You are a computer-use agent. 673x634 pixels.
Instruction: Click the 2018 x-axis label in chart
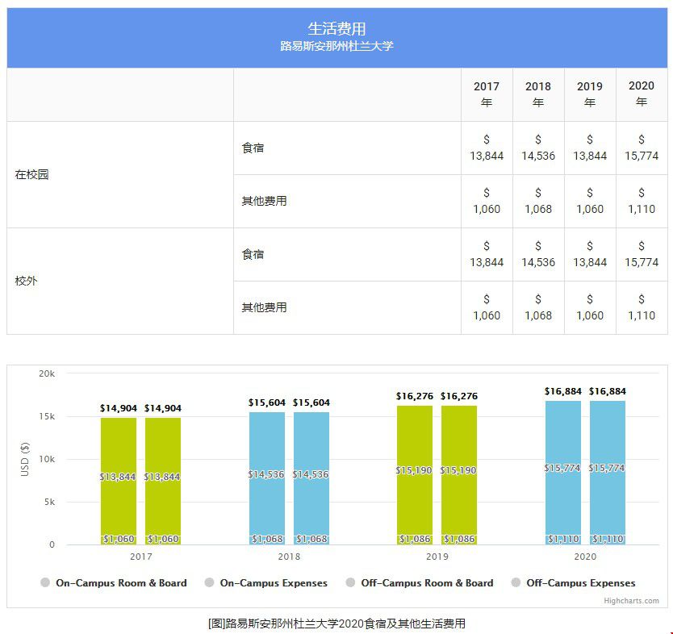click(x=289, y=557)
